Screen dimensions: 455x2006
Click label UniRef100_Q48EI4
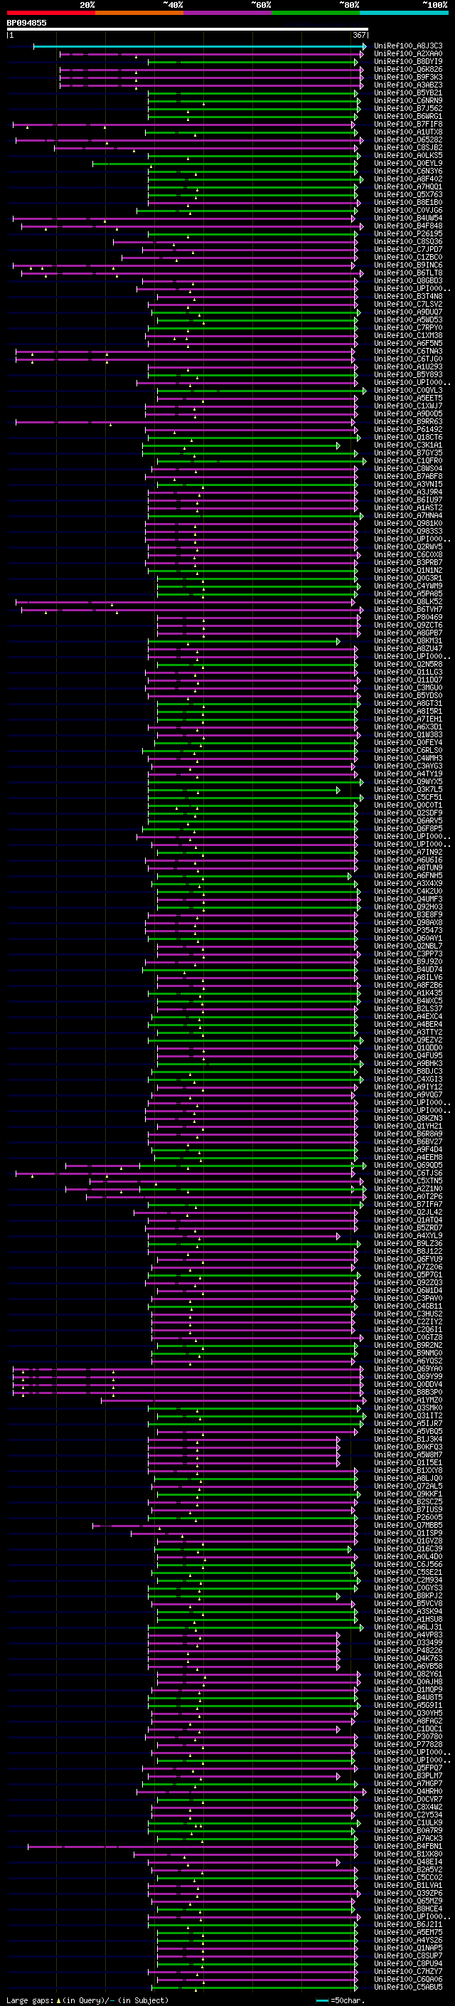coord(408,1862)
